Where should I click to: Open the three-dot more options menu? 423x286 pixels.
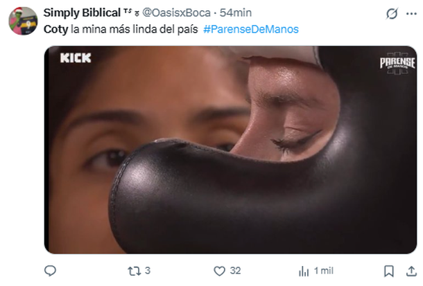pyautogui.click(x=411, y=13)
